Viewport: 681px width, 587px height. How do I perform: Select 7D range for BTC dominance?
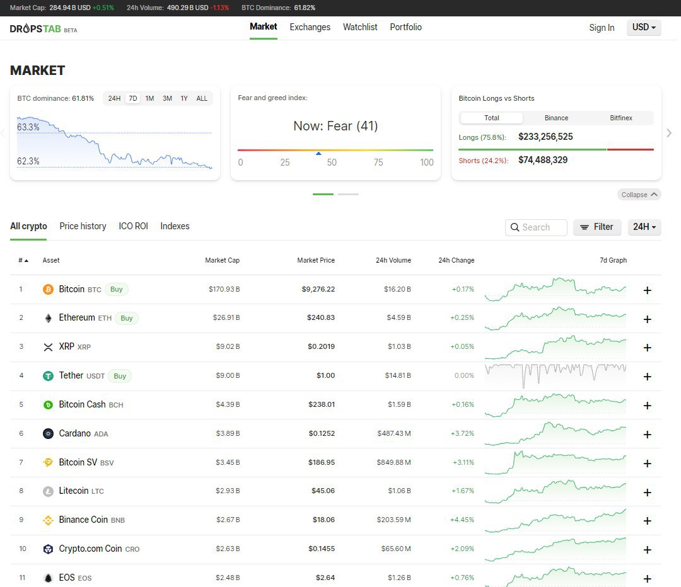(x=133, y=98)
